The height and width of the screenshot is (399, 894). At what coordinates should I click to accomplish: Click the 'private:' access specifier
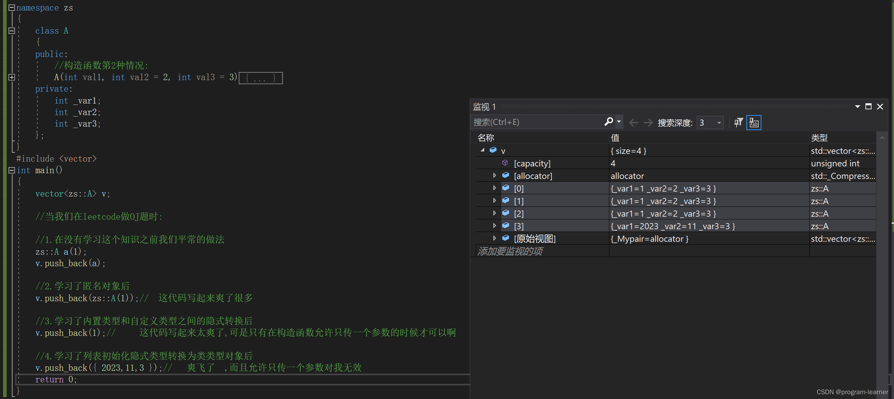point(53,89)
